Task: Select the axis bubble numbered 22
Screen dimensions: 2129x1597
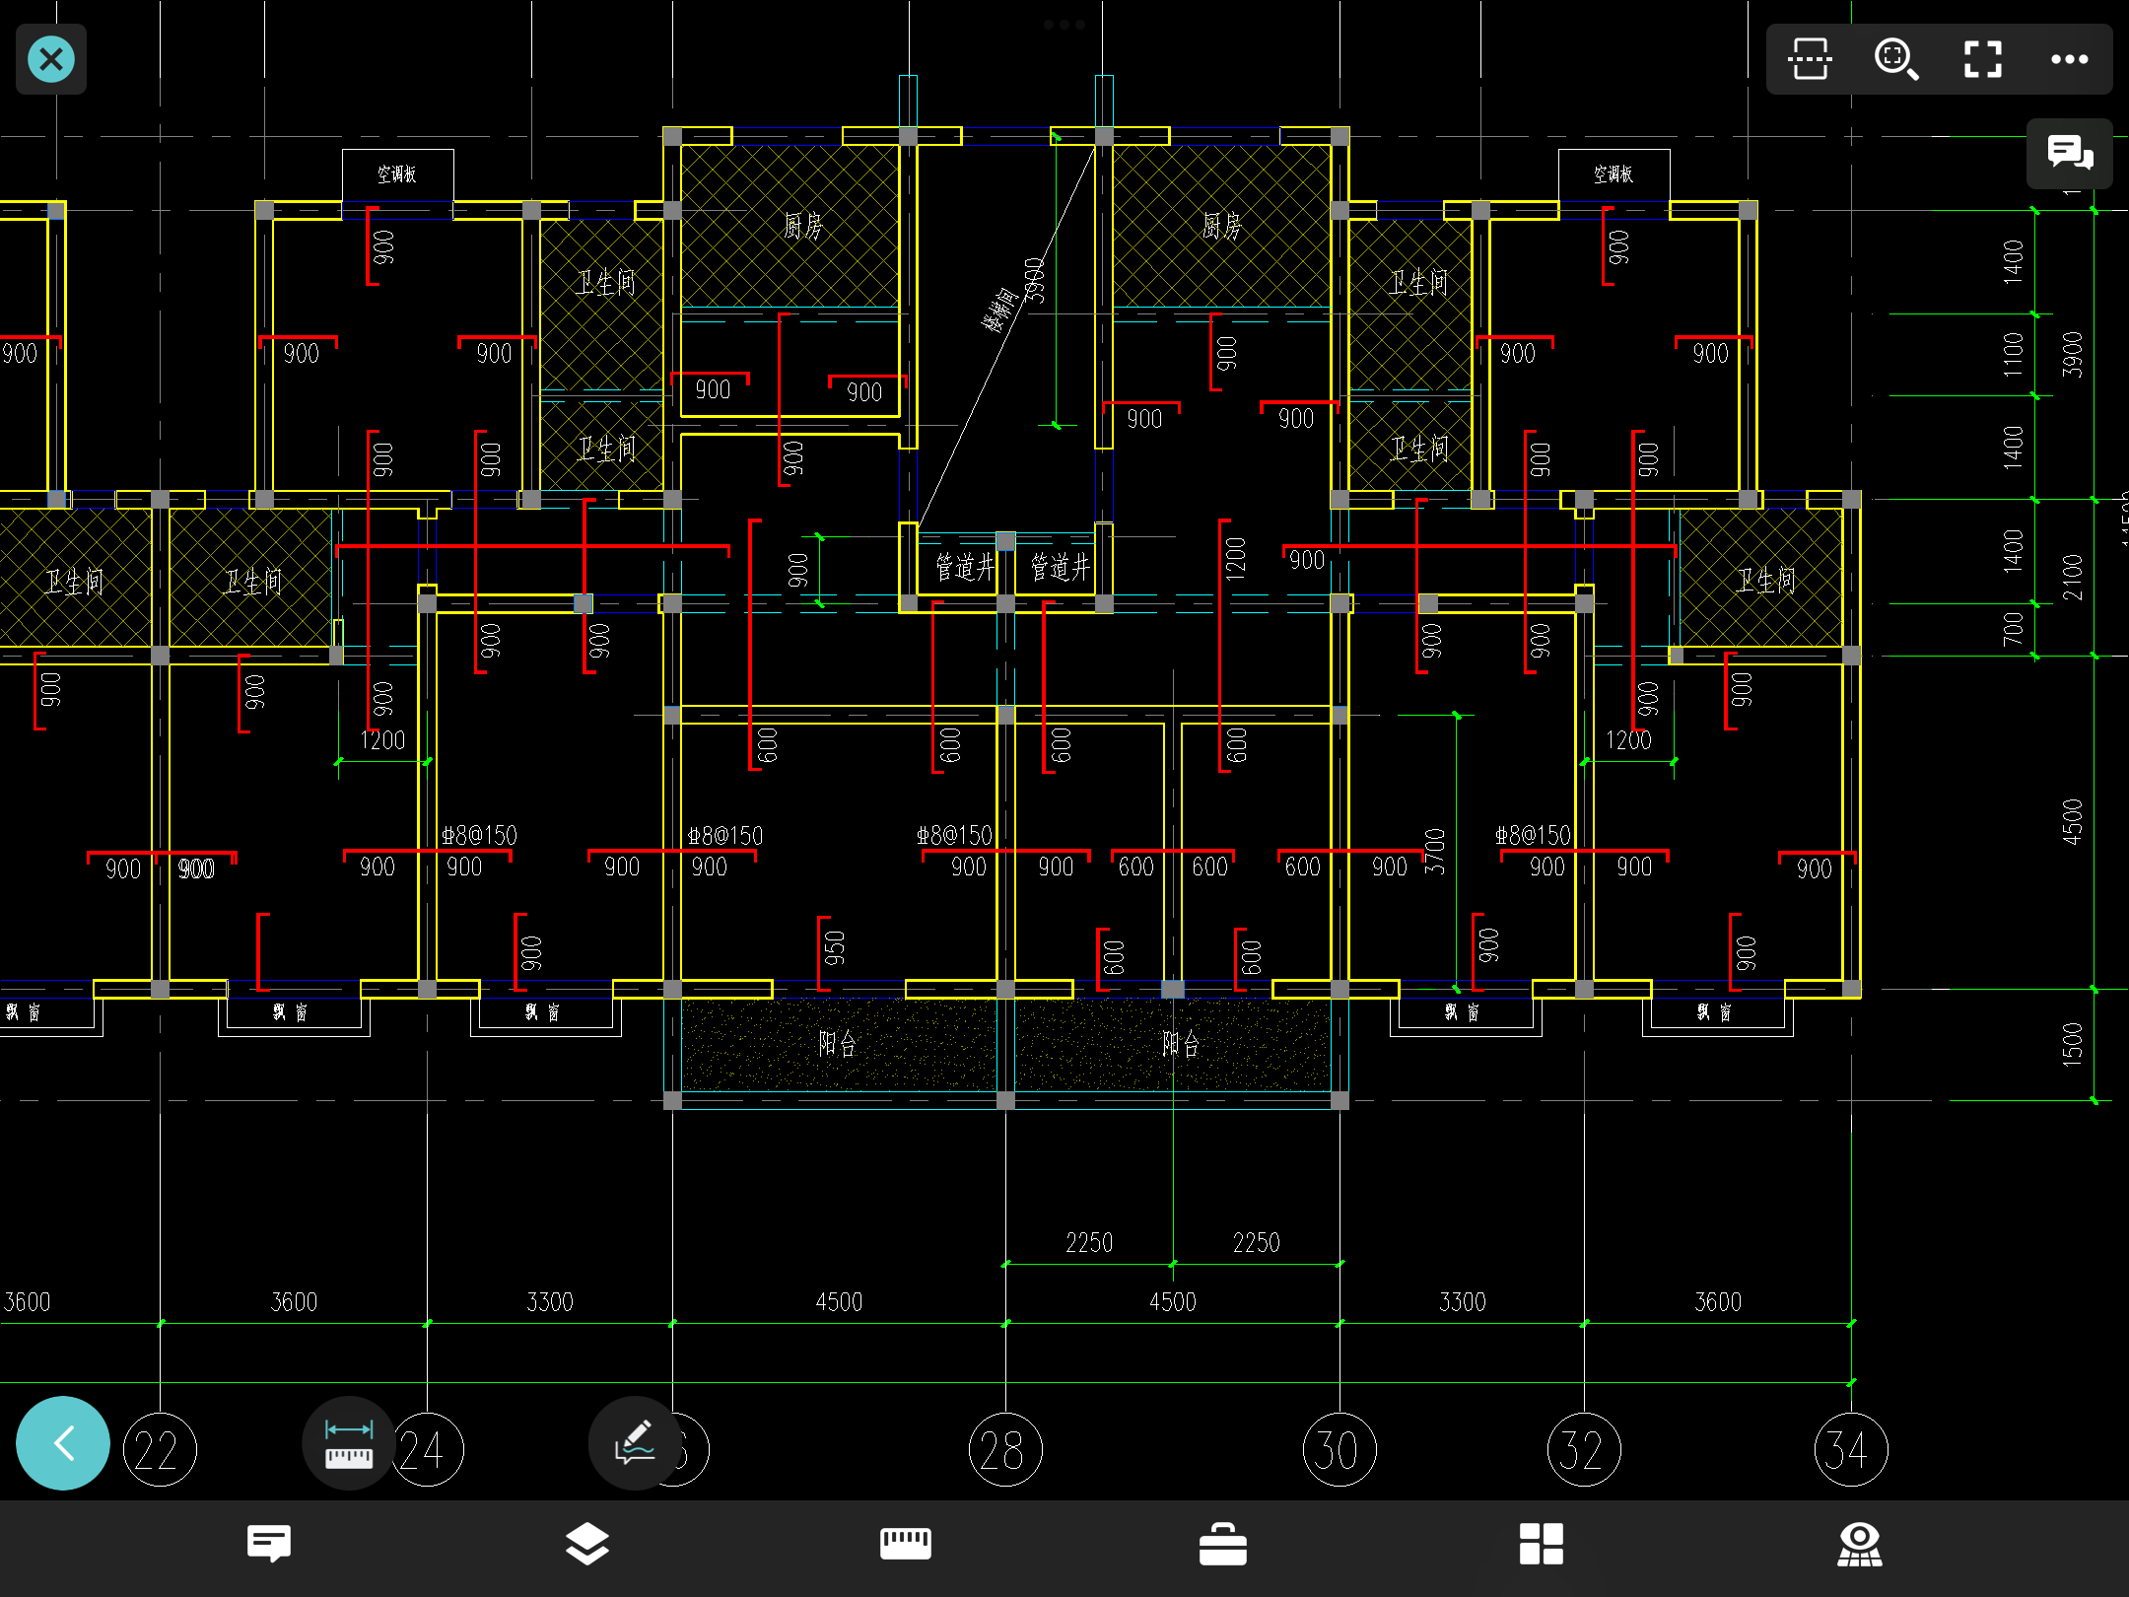Action: [x=160, y=1450]
